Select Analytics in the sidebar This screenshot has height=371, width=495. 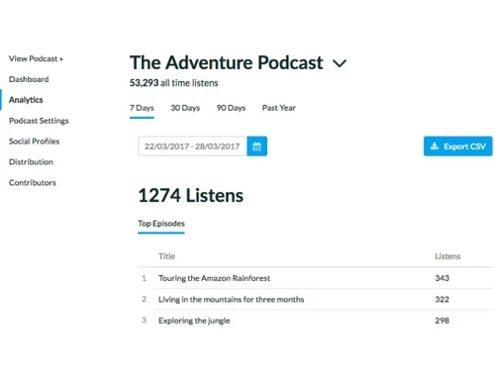point(26,100)
